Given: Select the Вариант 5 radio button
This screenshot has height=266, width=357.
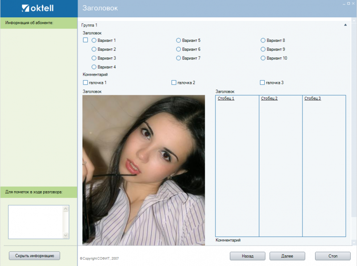Looking at the screenshot, I should point(178,40).
